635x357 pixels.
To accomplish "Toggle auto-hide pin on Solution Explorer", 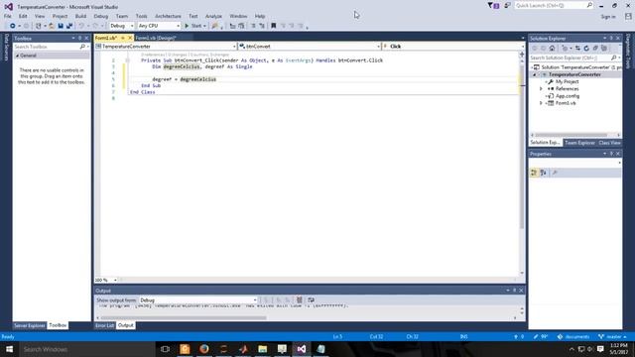I will (x=611, y=38).
